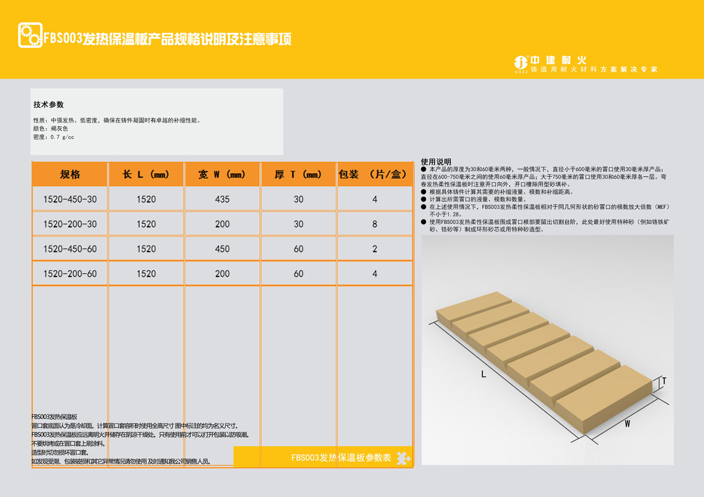The height and width of the screenshot is (497, 704).
Task: Click the length 1520 in the 1520-450-30 row
Action: tap(146, 199)
